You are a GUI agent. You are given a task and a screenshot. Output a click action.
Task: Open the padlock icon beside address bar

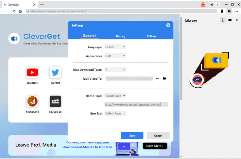(222, 11)
